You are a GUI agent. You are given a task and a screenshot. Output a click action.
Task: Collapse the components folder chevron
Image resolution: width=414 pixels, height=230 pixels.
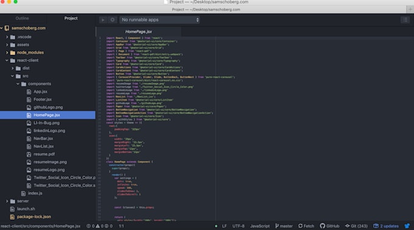pos(18,84)
